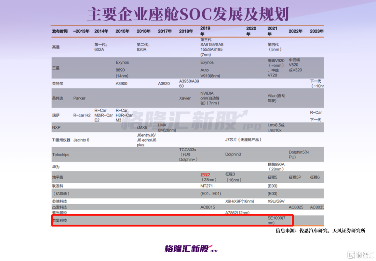The height and width of the screenshot is (261, 376).
Task: Click the AC8015 cell
Action: tap(207, 207)
